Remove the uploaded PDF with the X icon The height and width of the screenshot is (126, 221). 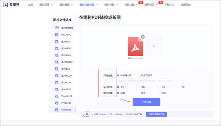pyautogui.click(x=143, y=37)
